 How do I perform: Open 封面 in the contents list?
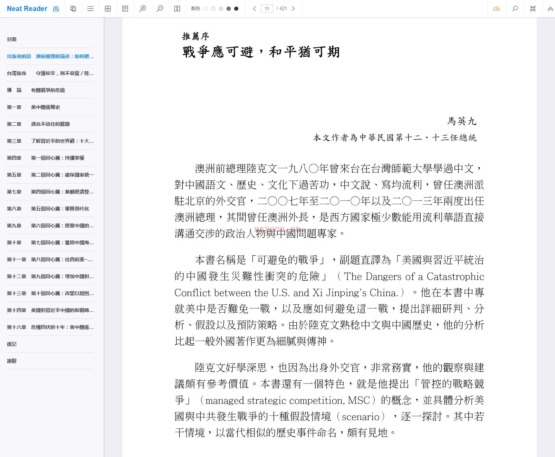50,39
